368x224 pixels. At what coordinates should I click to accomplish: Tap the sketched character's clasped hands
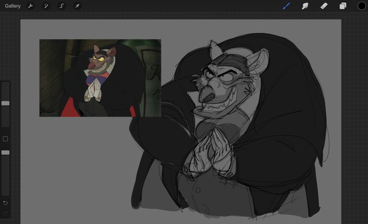210,153
